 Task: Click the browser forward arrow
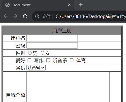click(15, 16)
